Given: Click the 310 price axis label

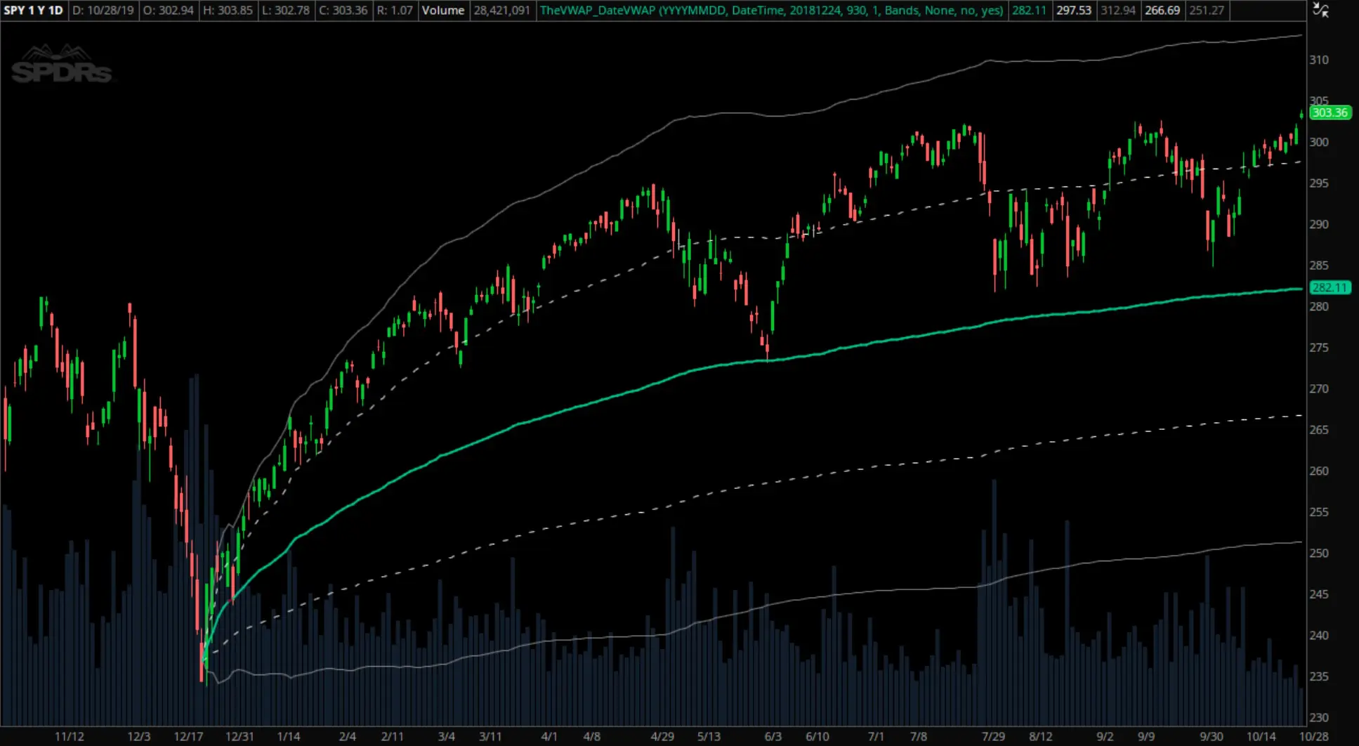Looking at the screenshot, I should pos(1319,60).
